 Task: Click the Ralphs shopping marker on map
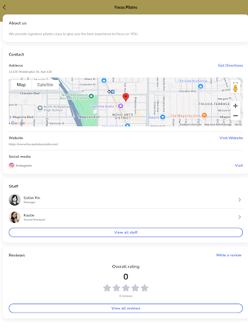click(163, 117)
